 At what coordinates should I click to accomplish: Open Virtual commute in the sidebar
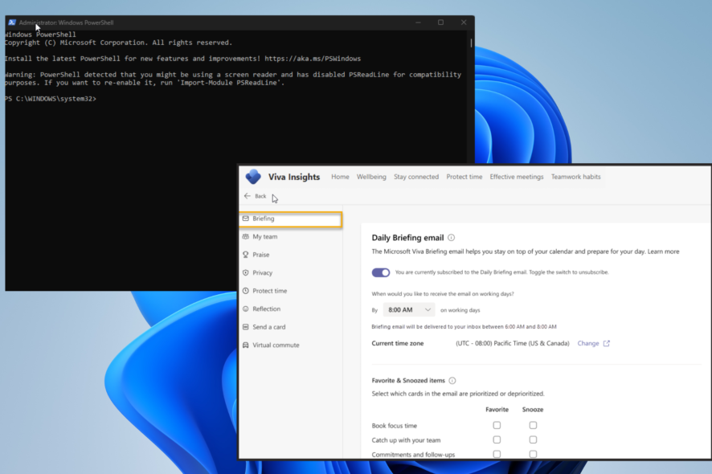(291, 345)
